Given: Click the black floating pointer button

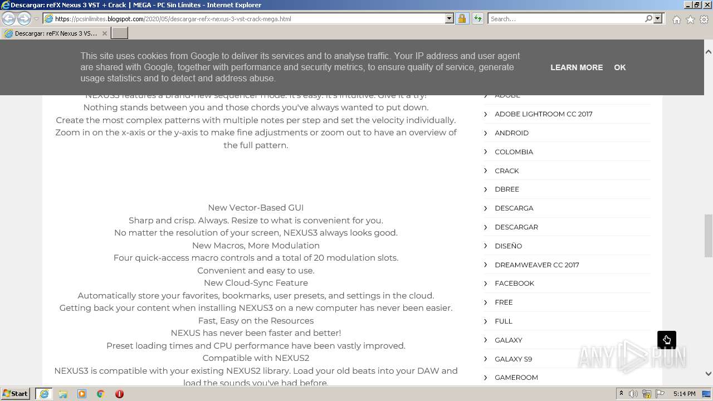Looking at the screenshot, I should click(667, 340).
